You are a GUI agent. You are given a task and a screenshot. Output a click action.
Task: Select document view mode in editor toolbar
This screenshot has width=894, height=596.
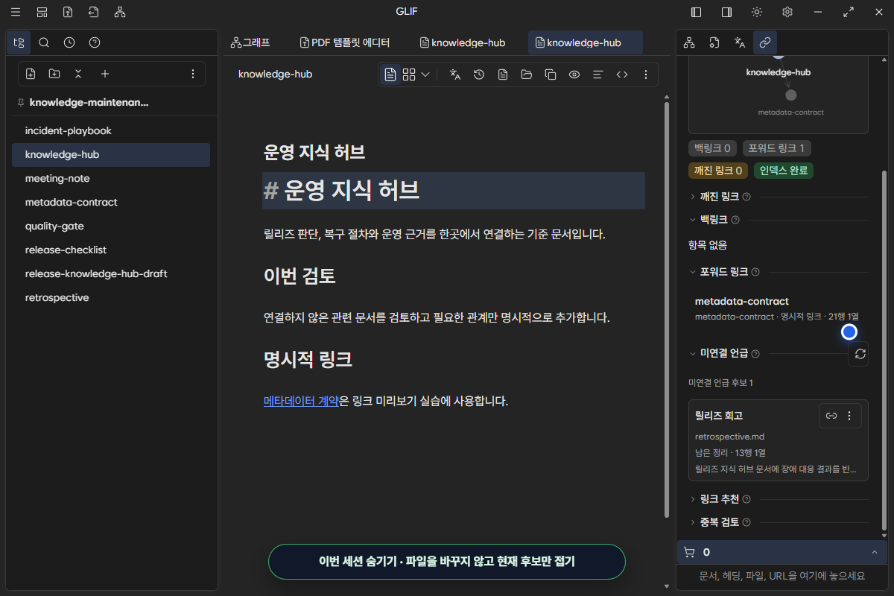coord(390,74)
